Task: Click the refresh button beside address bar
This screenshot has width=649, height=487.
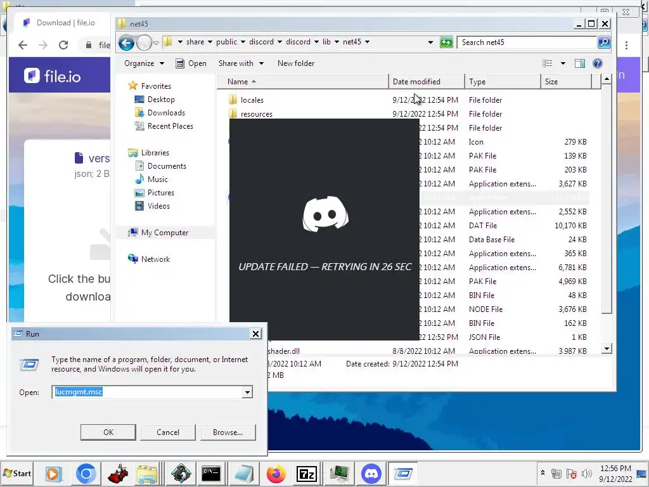Action: click(446, 42)
